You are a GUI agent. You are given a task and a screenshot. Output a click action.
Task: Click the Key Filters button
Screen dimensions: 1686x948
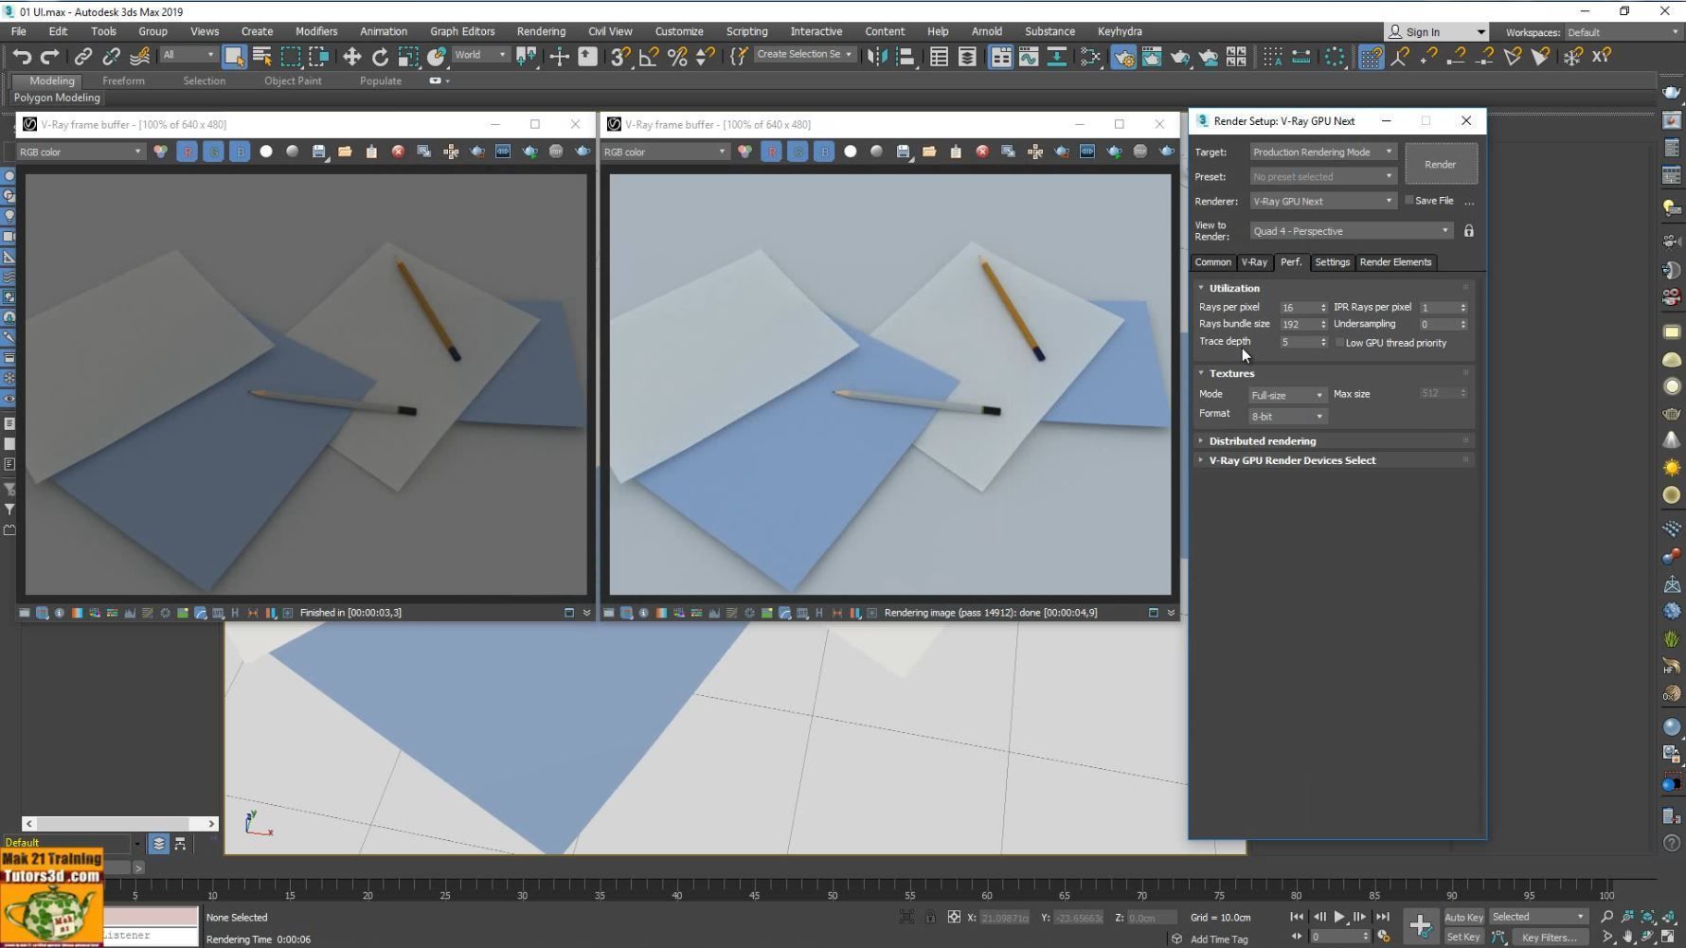(1549, 938)
